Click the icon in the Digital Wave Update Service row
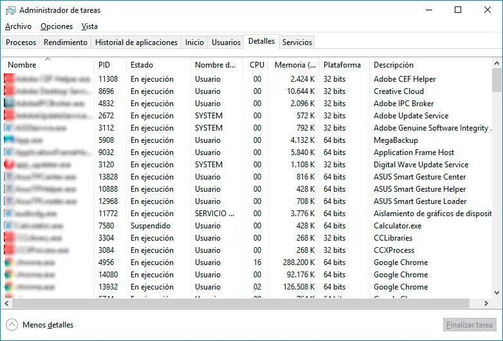The height and width of the screenshot is (341, 503). pyautogui.click(x=9, y=165)
